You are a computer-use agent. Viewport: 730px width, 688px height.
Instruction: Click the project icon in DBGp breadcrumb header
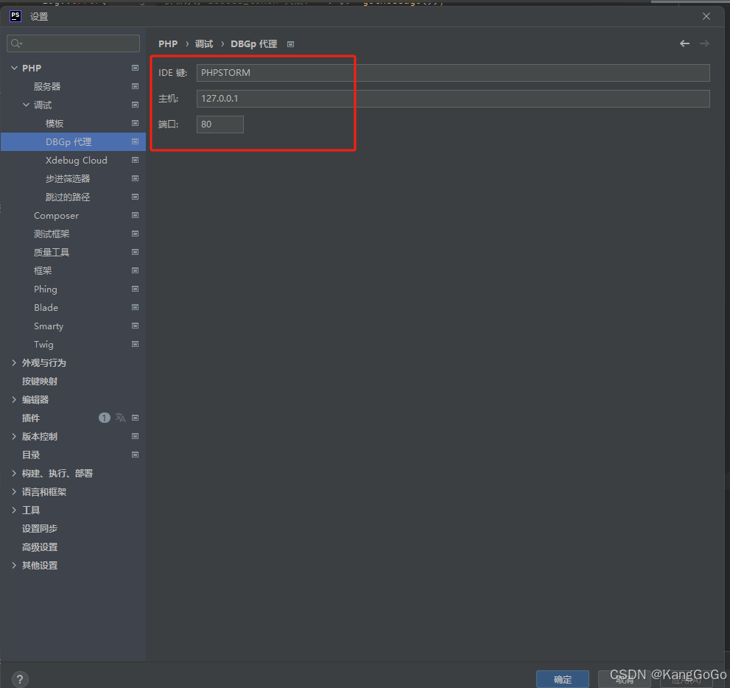[290, 44]
